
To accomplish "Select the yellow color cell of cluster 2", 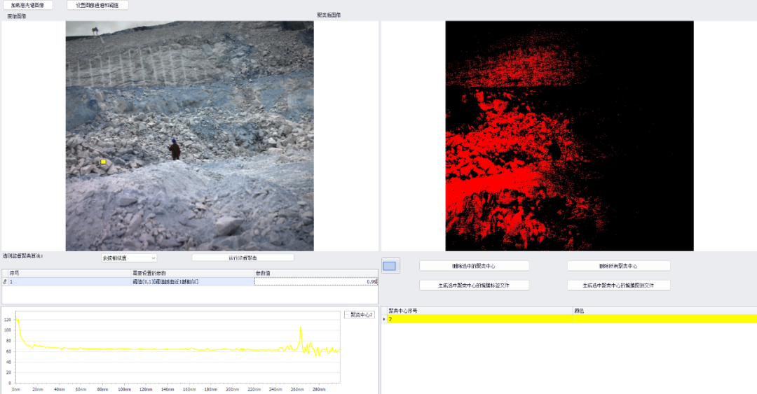I will tap(664, 319).
